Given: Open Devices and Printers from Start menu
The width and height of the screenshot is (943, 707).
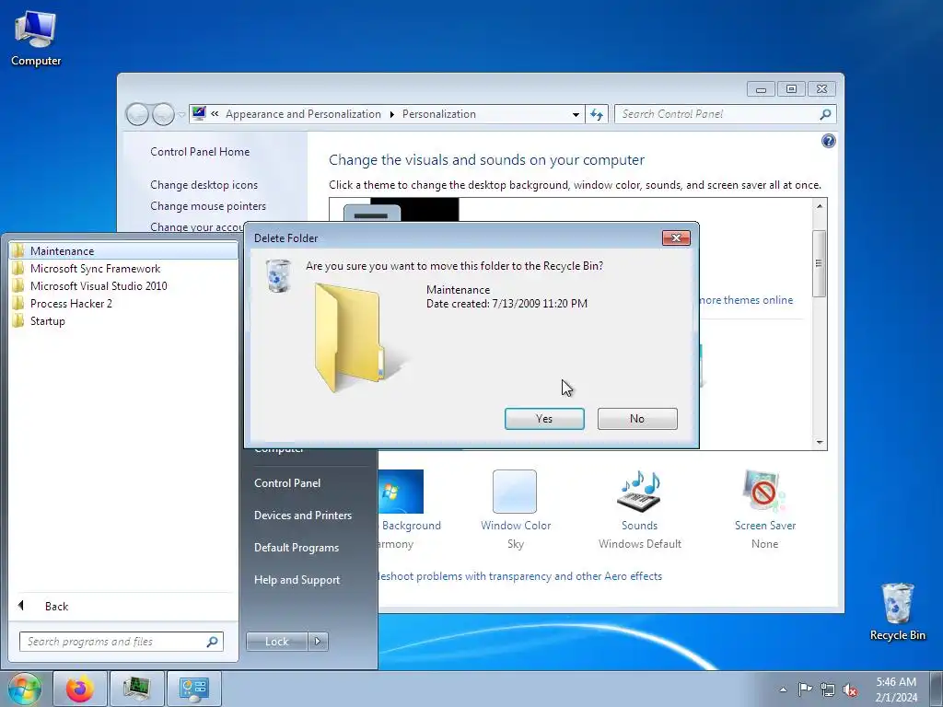Looking at the screenshot, I should point(303,516).
